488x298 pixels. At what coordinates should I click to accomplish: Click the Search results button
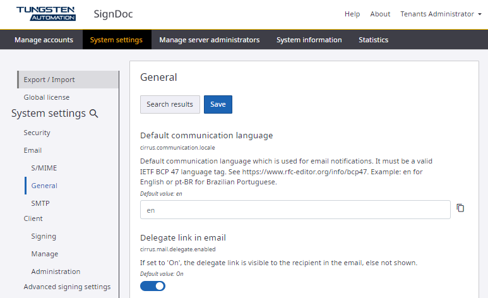170,104
